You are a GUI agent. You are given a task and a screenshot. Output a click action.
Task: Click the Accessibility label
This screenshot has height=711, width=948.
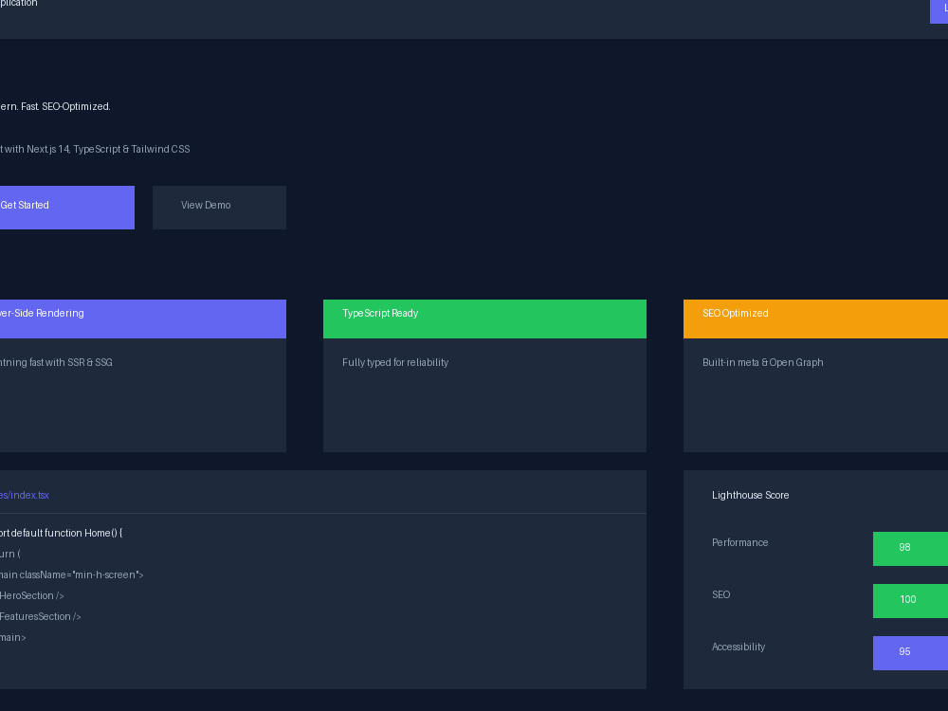pyautogui.click(x=738, y=647)
